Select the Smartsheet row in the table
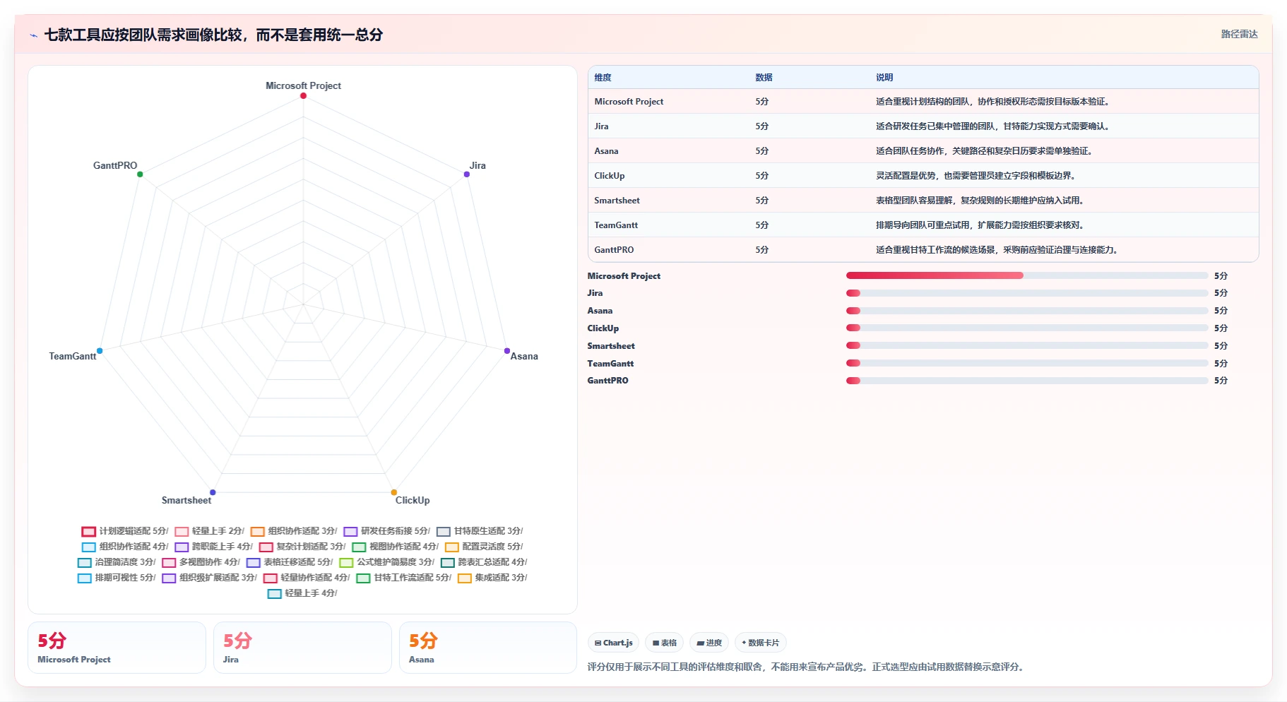Image resolution: width=1287 pixels, height=702 pixels. pos(923,201)
